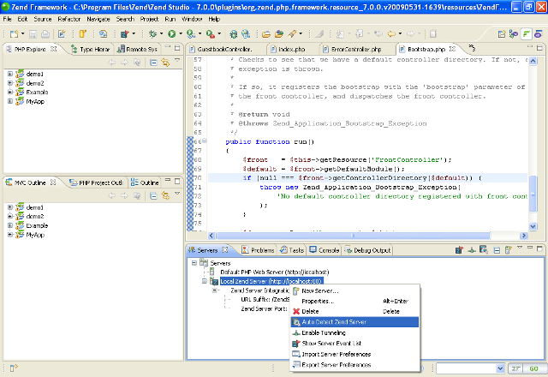
Task: Switch to the Problems tab
Action: 259,250
